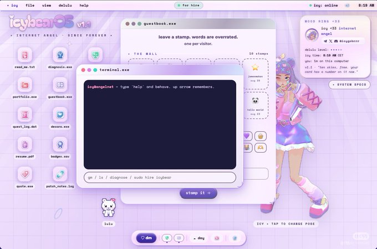Viewport: 377px width, 249px height.
Task: Expand the SYSTEM SPECS panel
Action: [349, 85]
